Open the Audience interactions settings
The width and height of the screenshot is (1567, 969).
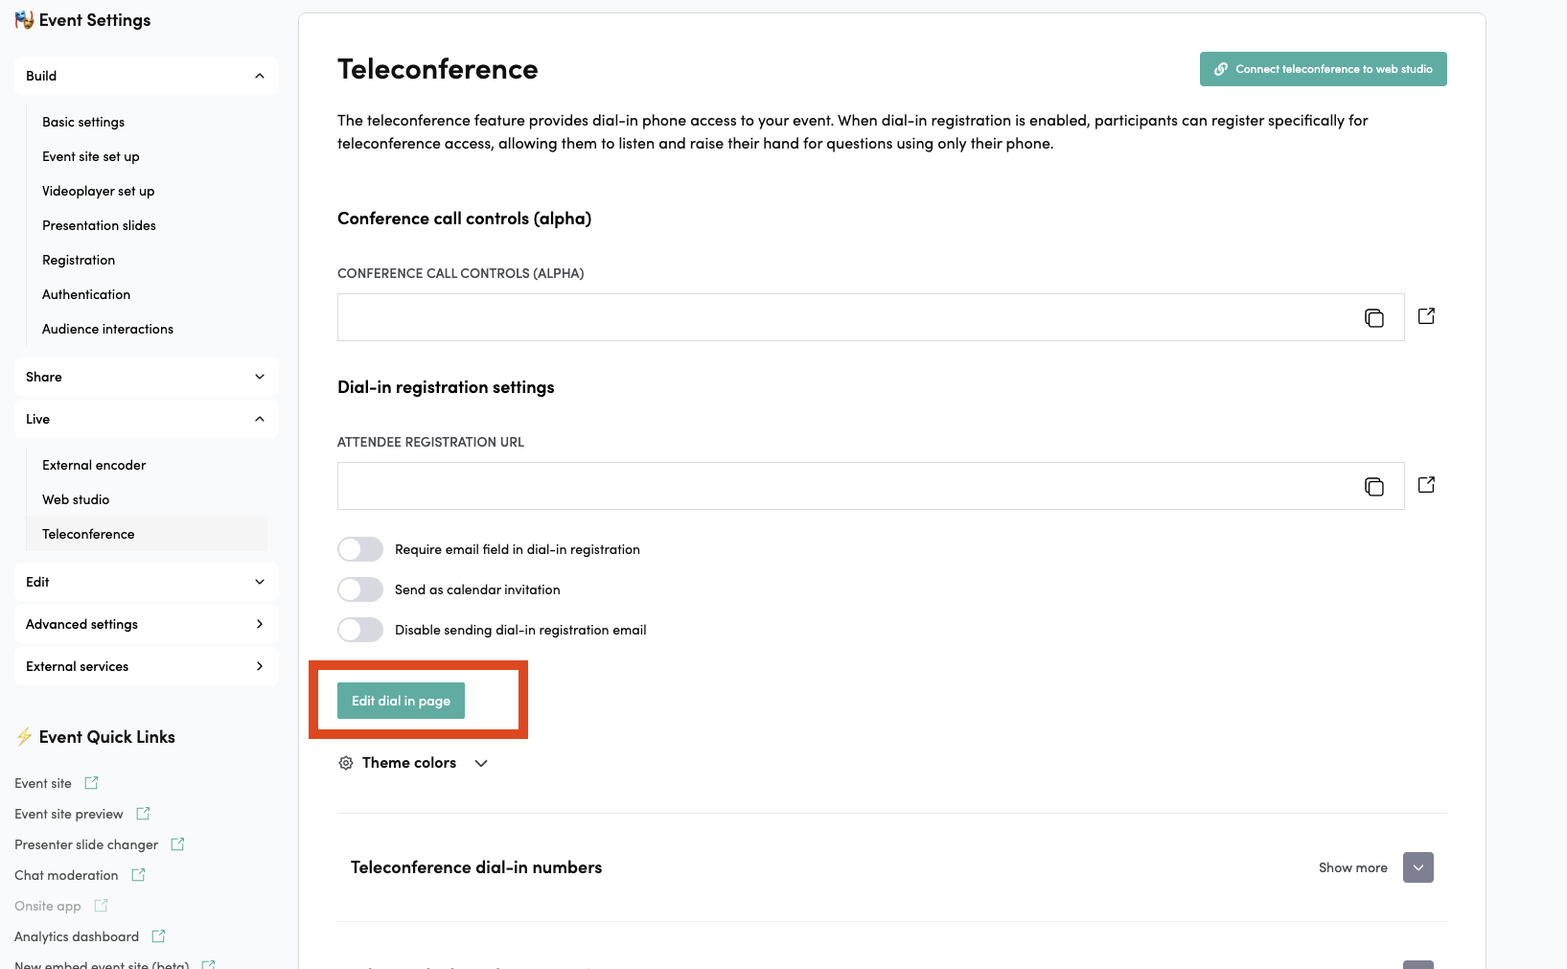[x=107, y=329]
